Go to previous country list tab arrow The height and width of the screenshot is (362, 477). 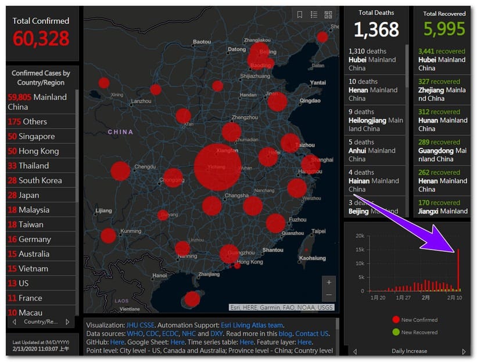coord(15,321)
